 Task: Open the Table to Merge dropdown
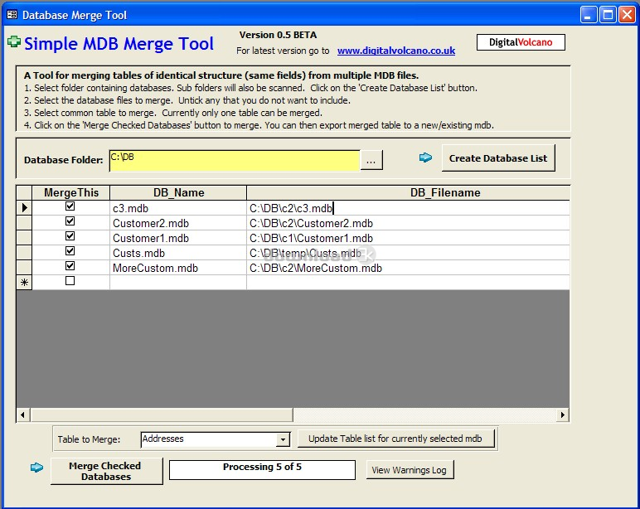tap(283, 439)
